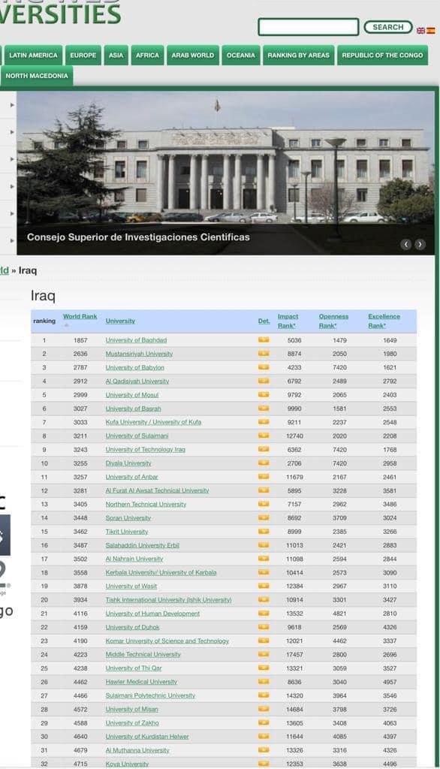This screenshot has width=440, height=769.
Task: Open University of Human Development link
Action: coord(152,614)
